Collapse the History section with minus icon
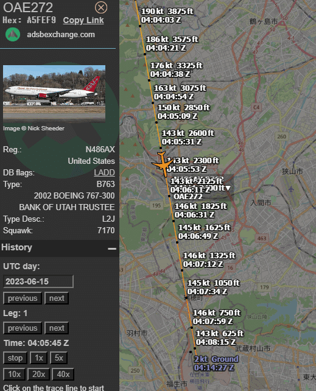Image resolution: width=316 pixels, height=391 pixels. (x=112, y=248)
